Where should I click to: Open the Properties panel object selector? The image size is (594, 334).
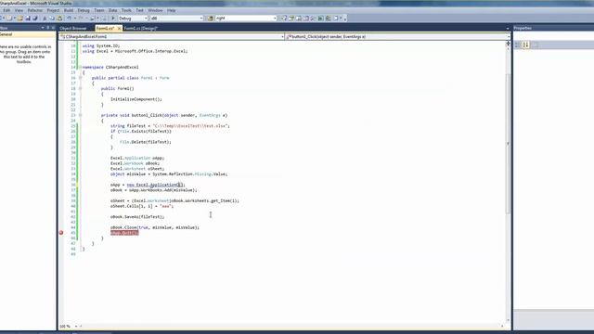click(554, 36)
